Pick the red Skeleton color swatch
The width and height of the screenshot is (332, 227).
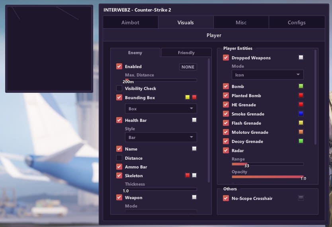(x=187, y=175)
